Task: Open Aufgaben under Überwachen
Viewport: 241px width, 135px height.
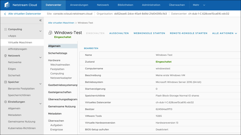Action: pyautogui.click(x=56, y=125)
